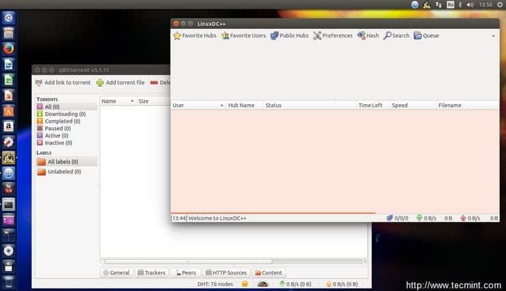Click Add link to torrent
This screenshot has width=506, height=291.
63,83
